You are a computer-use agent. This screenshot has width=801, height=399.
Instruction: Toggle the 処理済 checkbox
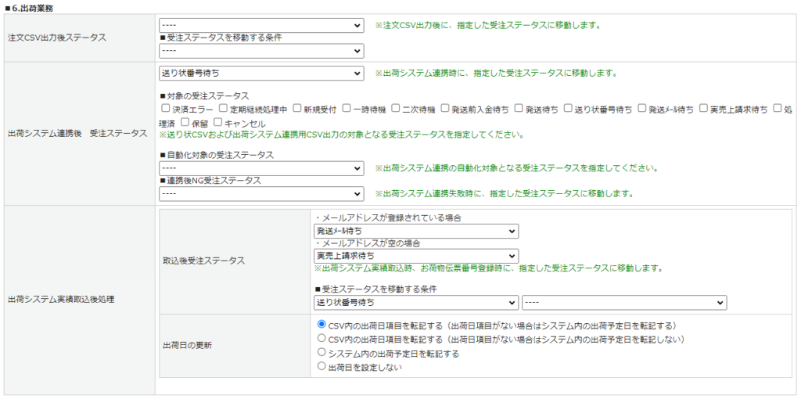(x=778, y=109)
